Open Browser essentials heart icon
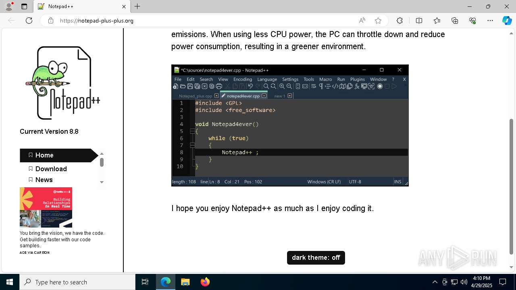The height and width of the screenshot is (290, 516). (x=472, y=21)
